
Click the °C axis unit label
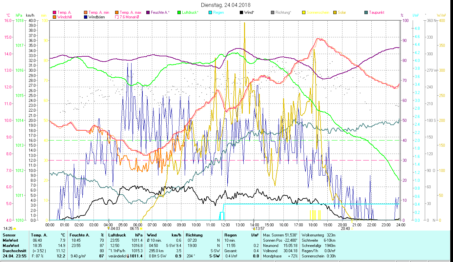[x=8, y=15]
